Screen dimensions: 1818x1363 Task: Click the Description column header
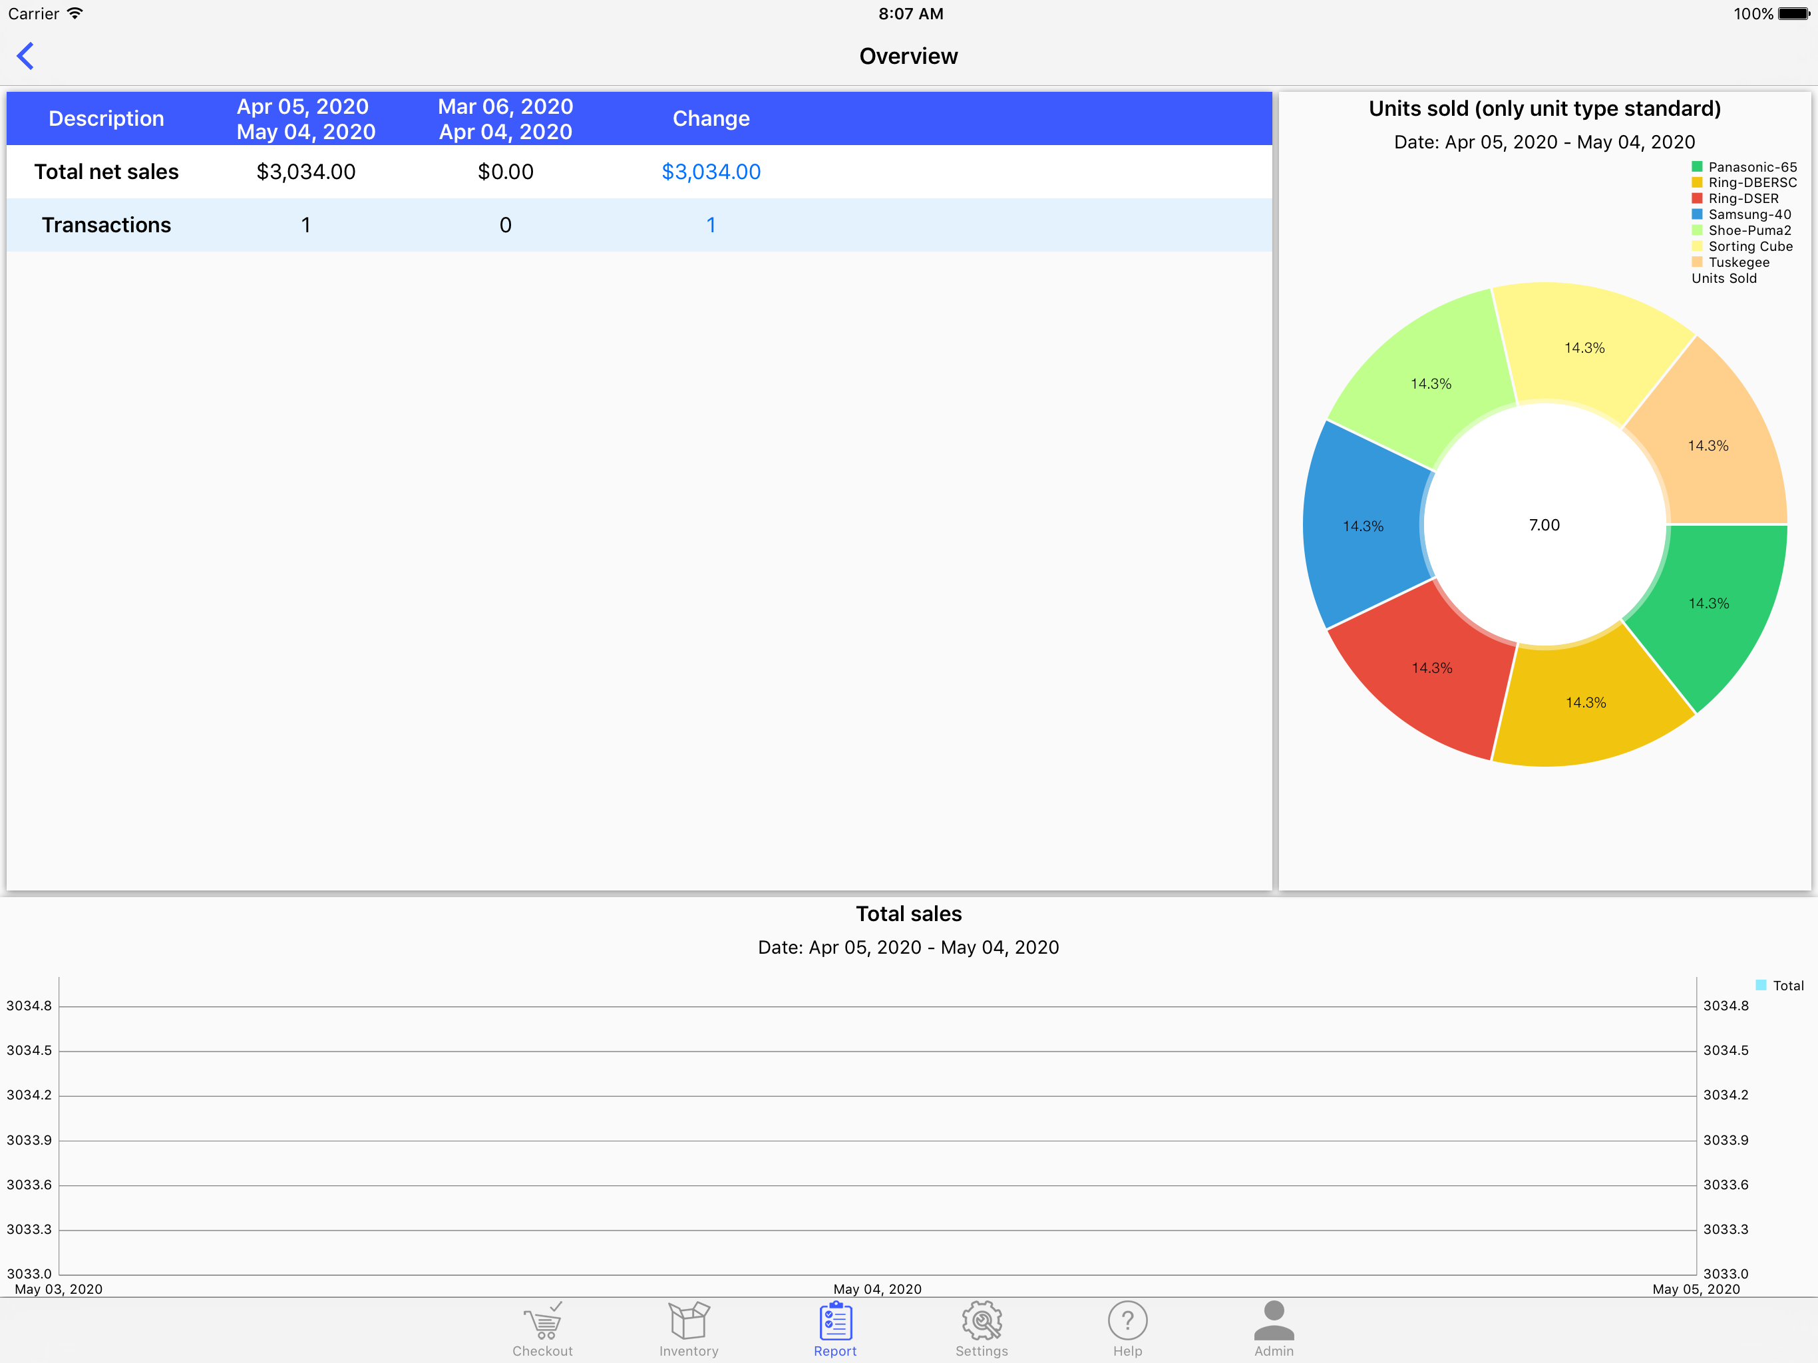click(106, 118)
